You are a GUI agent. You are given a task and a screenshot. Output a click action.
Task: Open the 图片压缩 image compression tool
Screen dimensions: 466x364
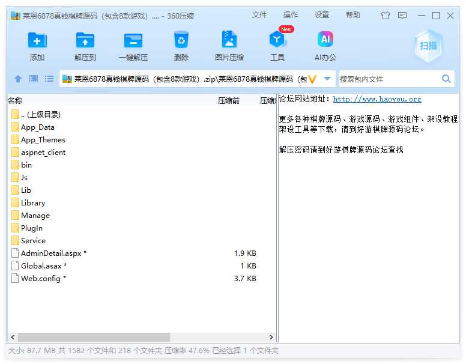point(229,40)
